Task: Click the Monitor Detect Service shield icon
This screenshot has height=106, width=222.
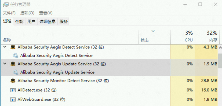Action: tap(13, 81)
